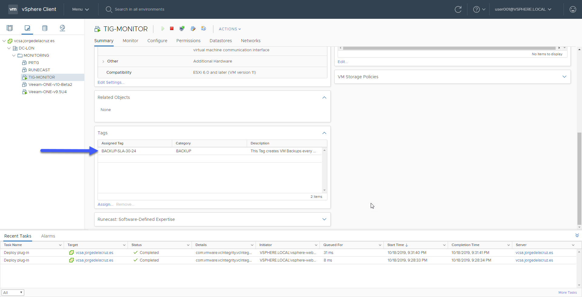The height and width of the screenshot is (297, 582).
Task: Click the target icon in the 9:31:40 PM task row
Action: (x=72, y=253)
